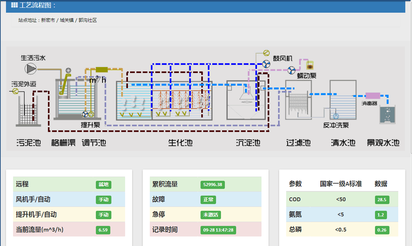Toggle the 远程 status badge 就地
412x246 pixels.
[x=103, y=184]
